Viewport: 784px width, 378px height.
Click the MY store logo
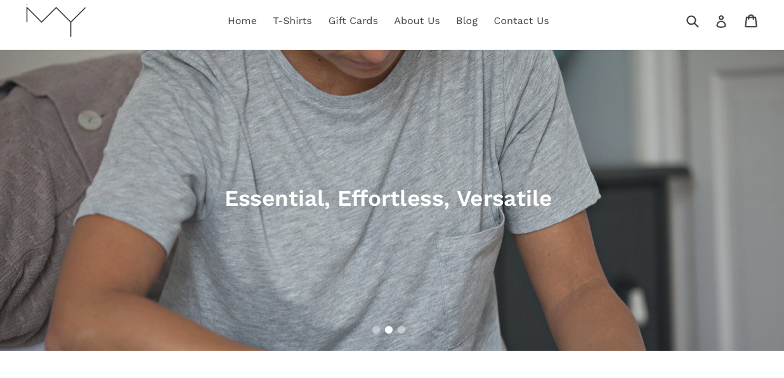[x=56, y=20]
